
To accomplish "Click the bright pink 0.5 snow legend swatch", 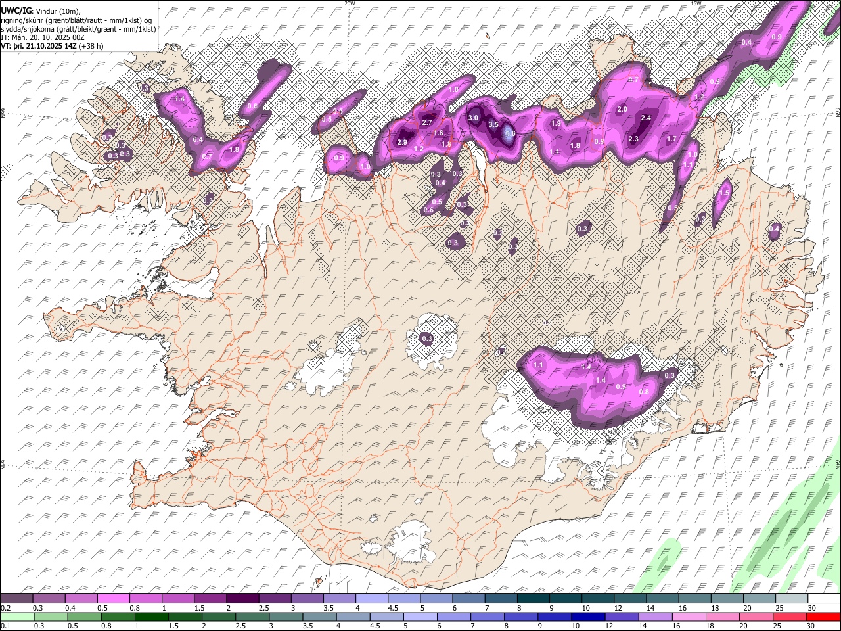I will pyautogui.click(x=112, y=599).
